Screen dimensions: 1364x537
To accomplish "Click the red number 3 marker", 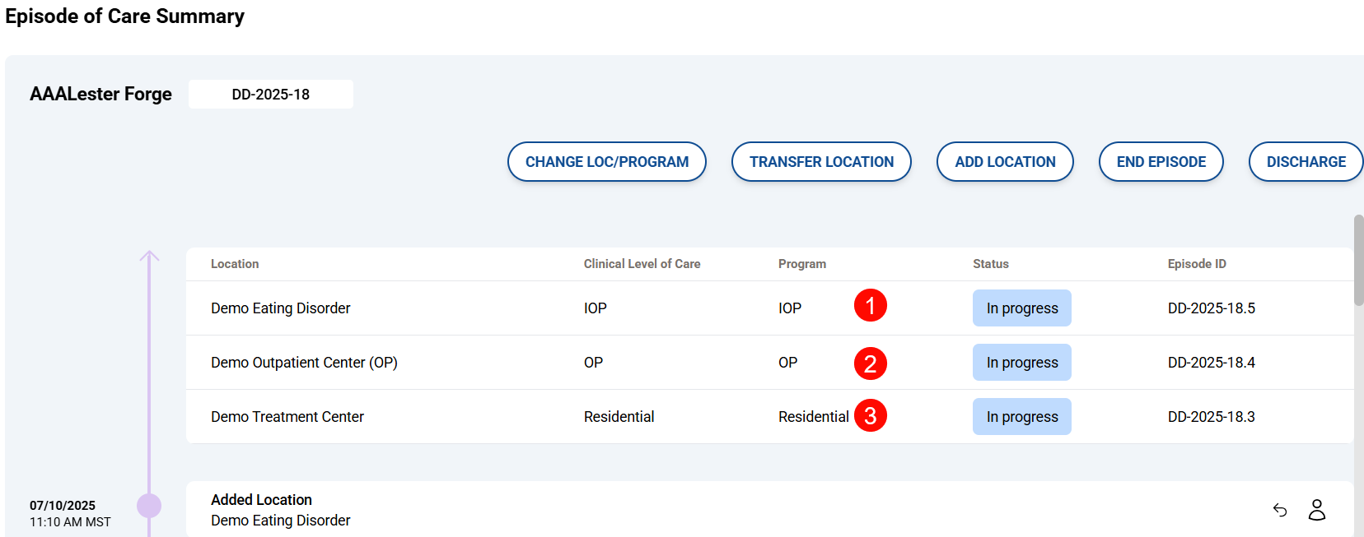I will (x=870, y=416).
